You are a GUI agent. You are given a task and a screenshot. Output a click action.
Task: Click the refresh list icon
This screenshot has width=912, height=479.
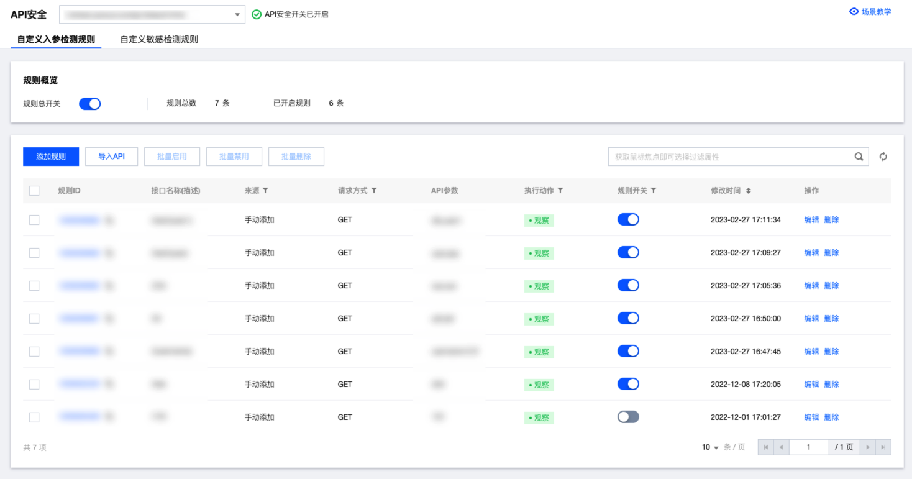(883, 157)
